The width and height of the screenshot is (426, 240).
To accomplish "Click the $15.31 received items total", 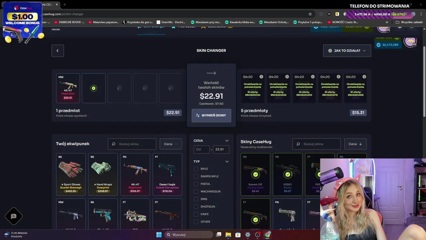I will click(x=358, y=113).
